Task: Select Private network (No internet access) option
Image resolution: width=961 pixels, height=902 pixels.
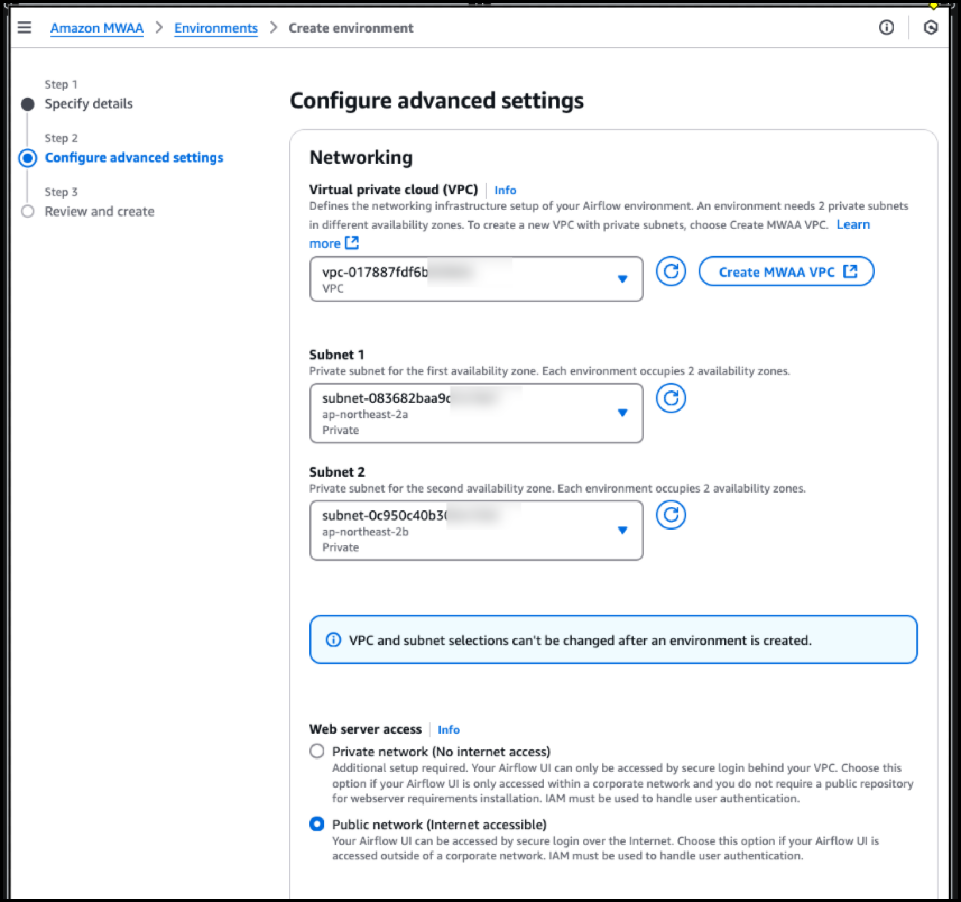Action: [x=317, y=751]
